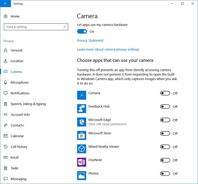
Task: Click the Call history clock icon
Action: pyautogui.click(x=5, y=146)
